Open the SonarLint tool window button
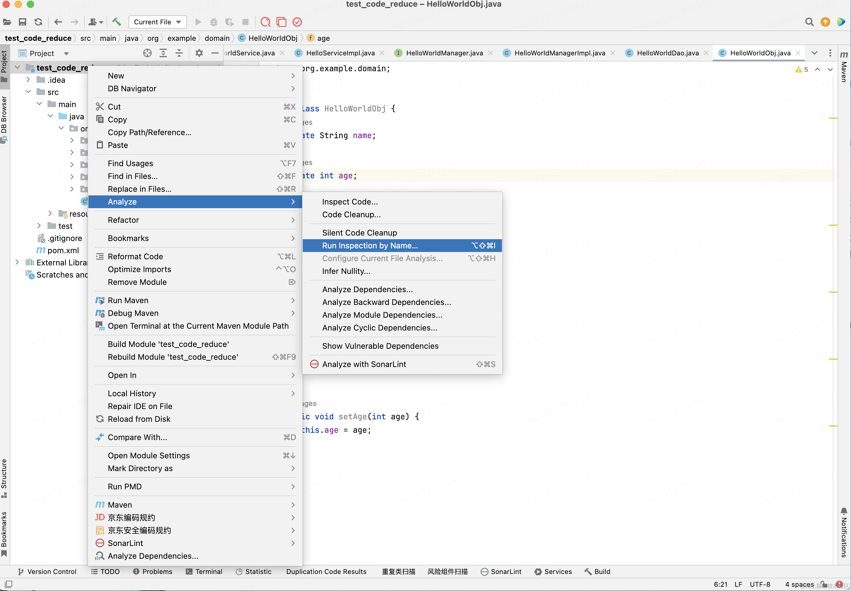The image size is (851, 591). pos(501,572)
